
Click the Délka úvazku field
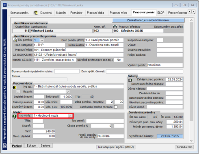104,45
